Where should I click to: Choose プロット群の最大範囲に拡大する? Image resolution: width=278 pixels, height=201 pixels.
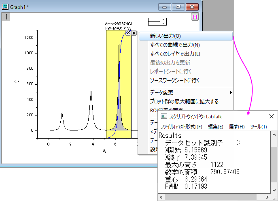pyautogui.click(x=184, y=102)
